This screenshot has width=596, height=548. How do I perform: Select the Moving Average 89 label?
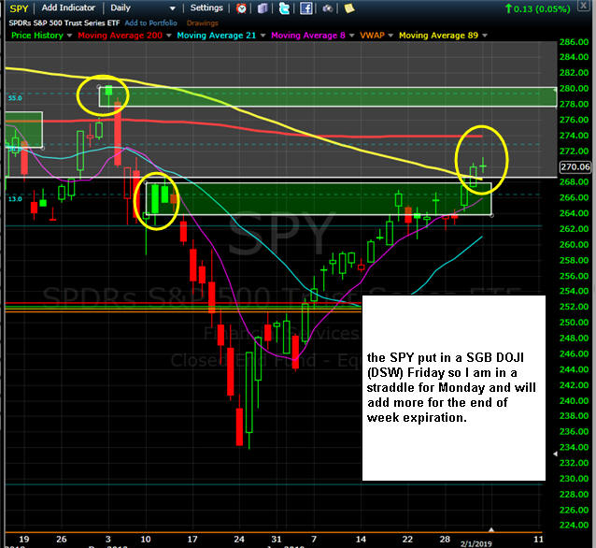439,36
